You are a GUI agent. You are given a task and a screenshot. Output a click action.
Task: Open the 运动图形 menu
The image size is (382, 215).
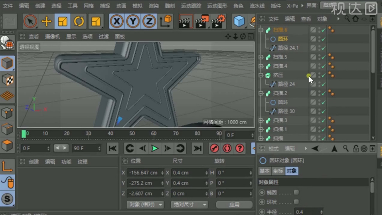(217, 5)
